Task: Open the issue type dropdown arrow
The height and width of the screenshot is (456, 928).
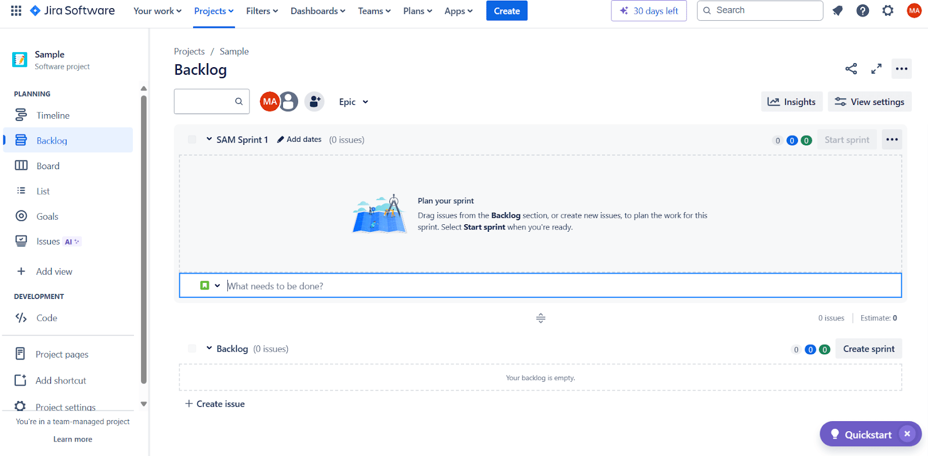Action: click(217, 286)
